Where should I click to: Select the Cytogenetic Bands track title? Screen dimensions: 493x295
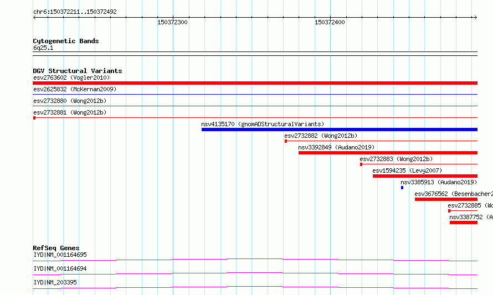coord(66,41)
